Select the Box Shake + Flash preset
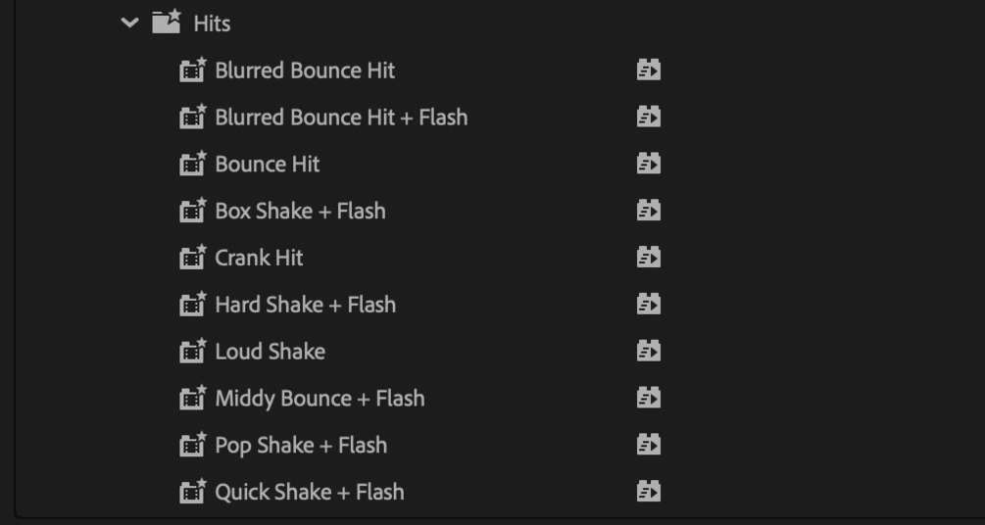This screenshot has height=525, width=985. point(300,211)
